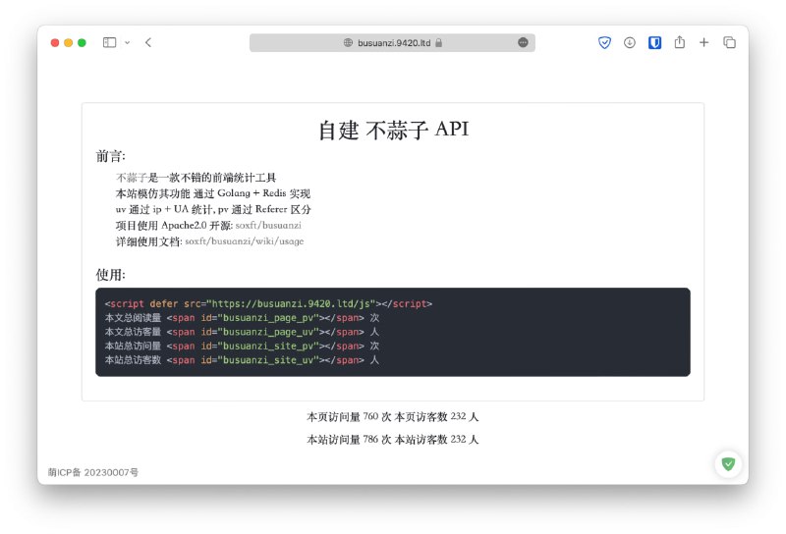
Task: Click the 前言: section heading
Action: (x=111, y=156)
